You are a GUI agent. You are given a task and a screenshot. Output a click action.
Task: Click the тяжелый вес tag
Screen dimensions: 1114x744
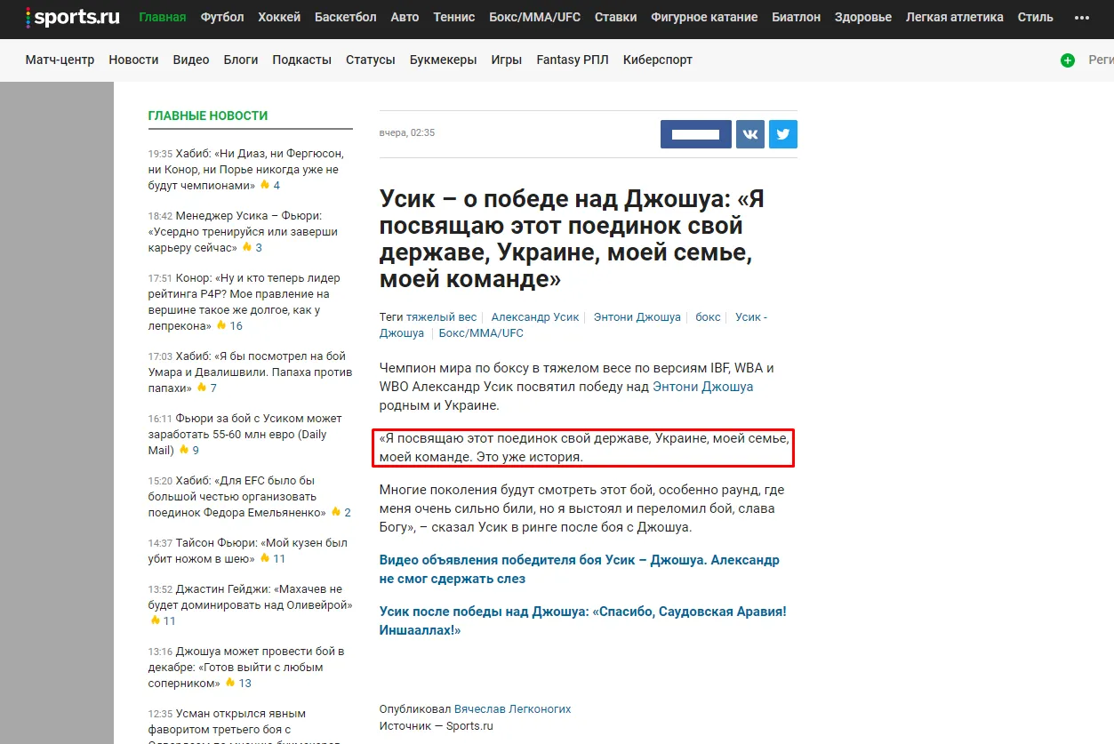point(441,316)
